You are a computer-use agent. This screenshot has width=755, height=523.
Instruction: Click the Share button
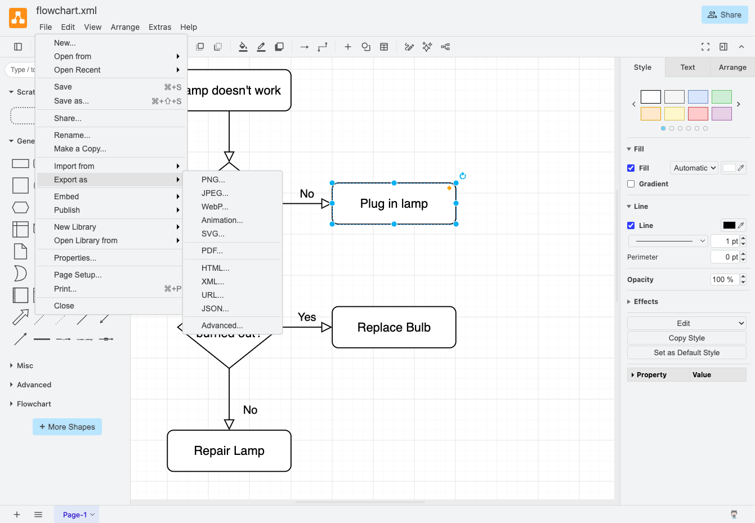[725, 15]
